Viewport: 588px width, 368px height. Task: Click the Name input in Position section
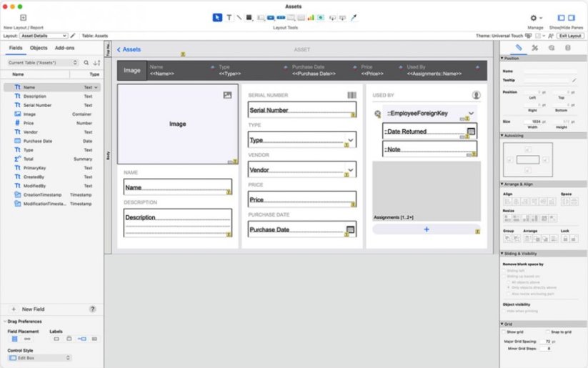coord(550,71)
